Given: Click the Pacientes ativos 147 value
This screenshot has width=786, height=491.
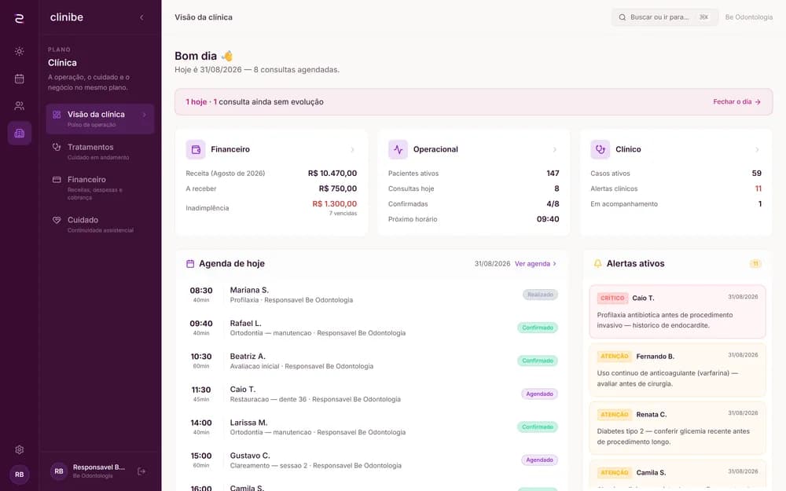Looking at the screenshot, I should coord(553,174).
